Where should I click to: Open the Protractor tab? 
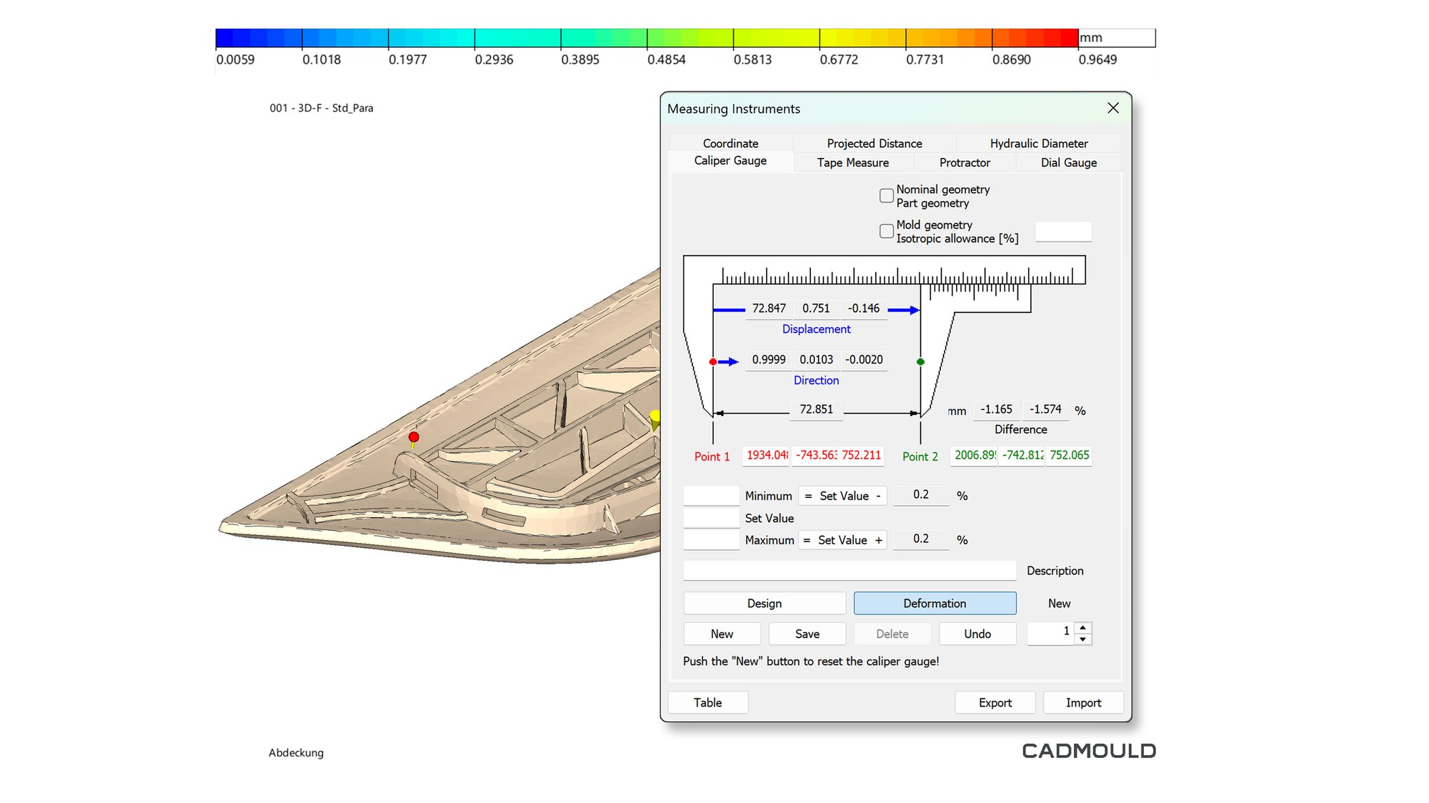click(x=964, y=163)
